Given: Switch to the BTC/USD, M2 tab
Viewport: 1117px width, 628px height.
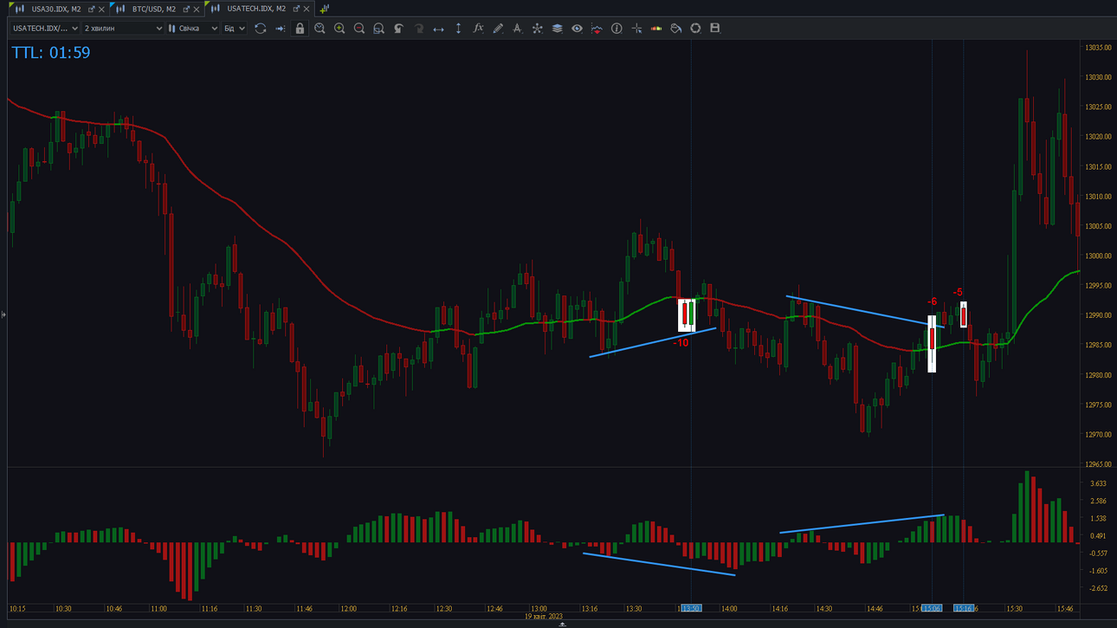Looking at the screenshot, I should [x=153, y=9].
